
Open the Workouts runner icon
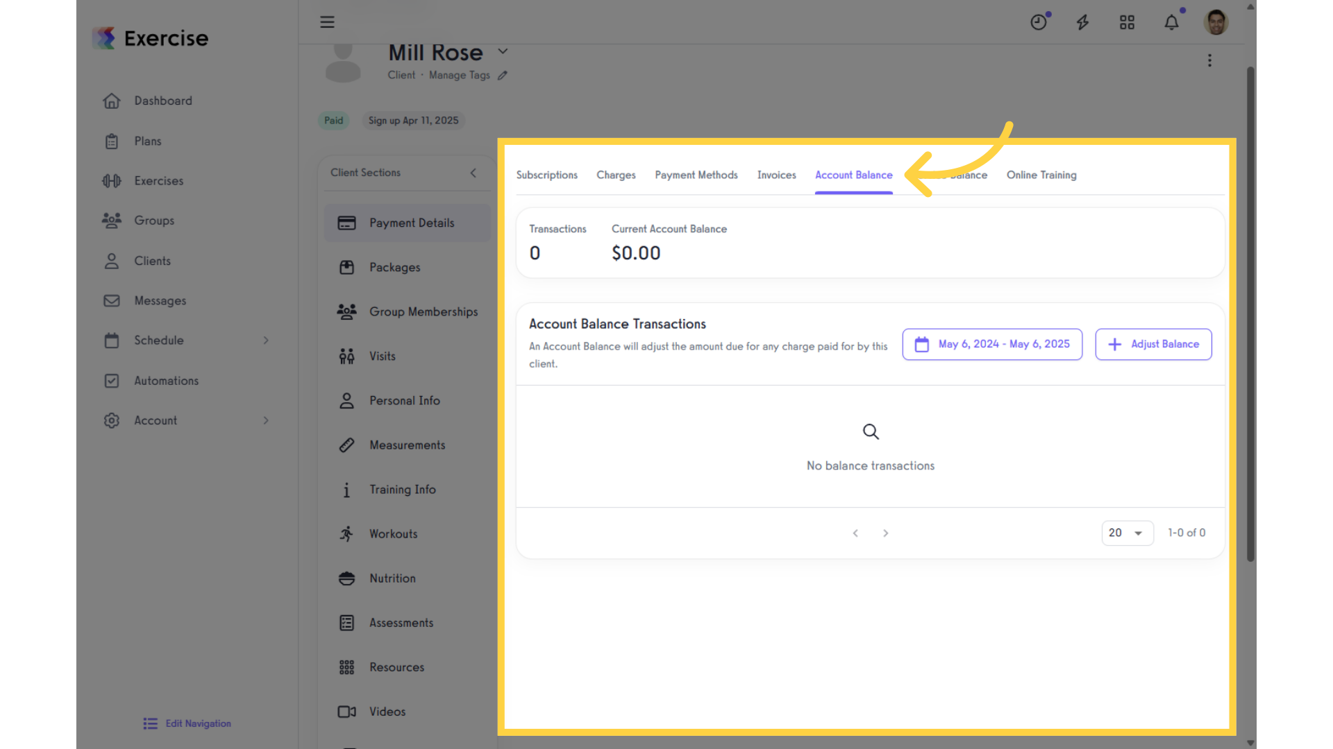pos(346,534)
